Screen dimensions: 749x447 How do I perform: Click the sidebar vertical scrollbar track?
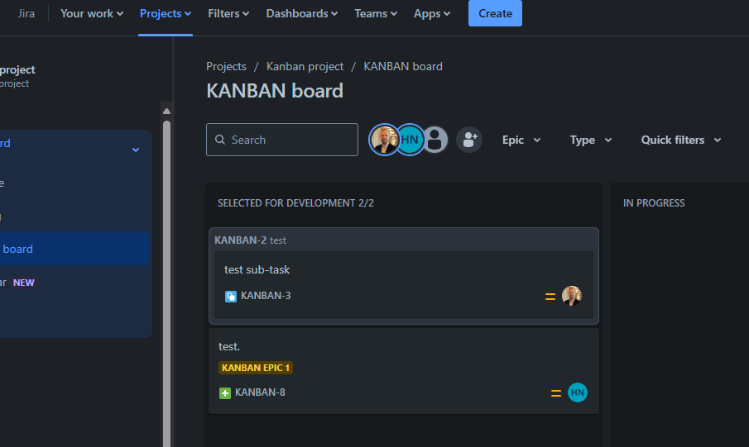click(x=166, y=284)
